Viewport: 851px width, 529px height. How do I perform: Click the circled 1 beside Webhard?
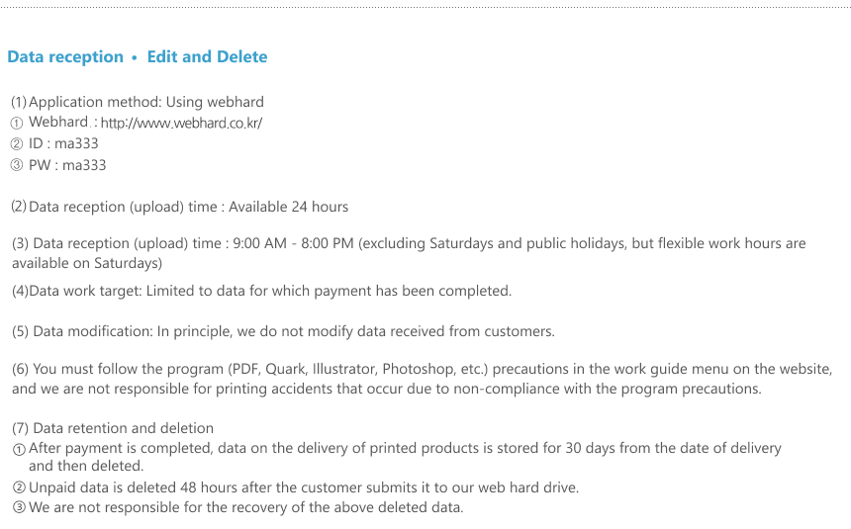click(x=17, y=124)
